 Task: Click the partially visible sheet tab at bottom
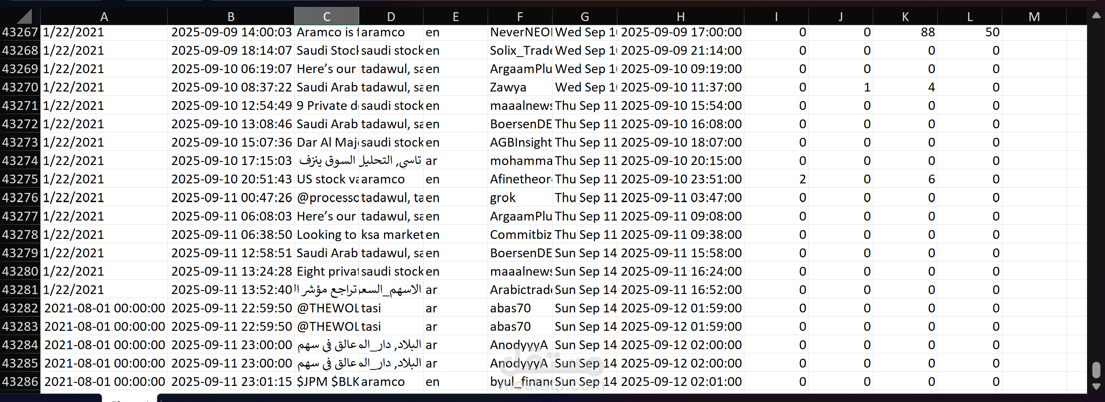[x=129, y=399]
